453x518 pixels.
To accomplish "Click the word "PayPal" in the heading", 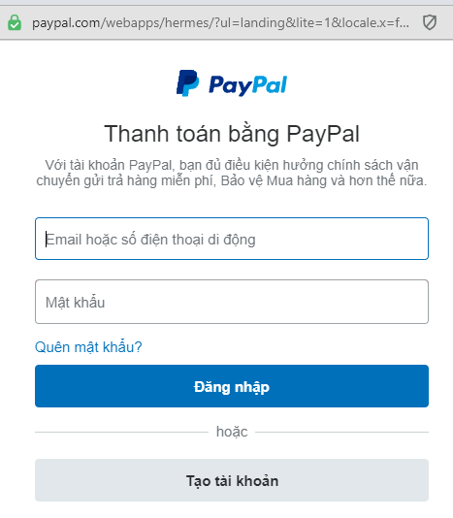I will pos(323,134).
